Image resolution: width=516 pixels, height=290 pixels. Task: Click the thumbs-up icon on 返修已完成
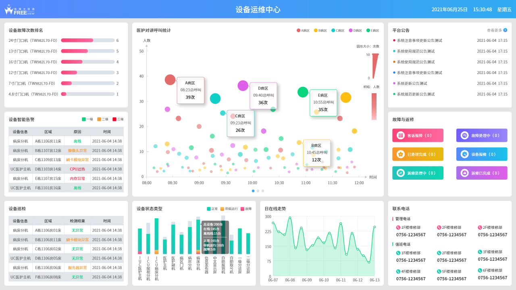point(464,173)
